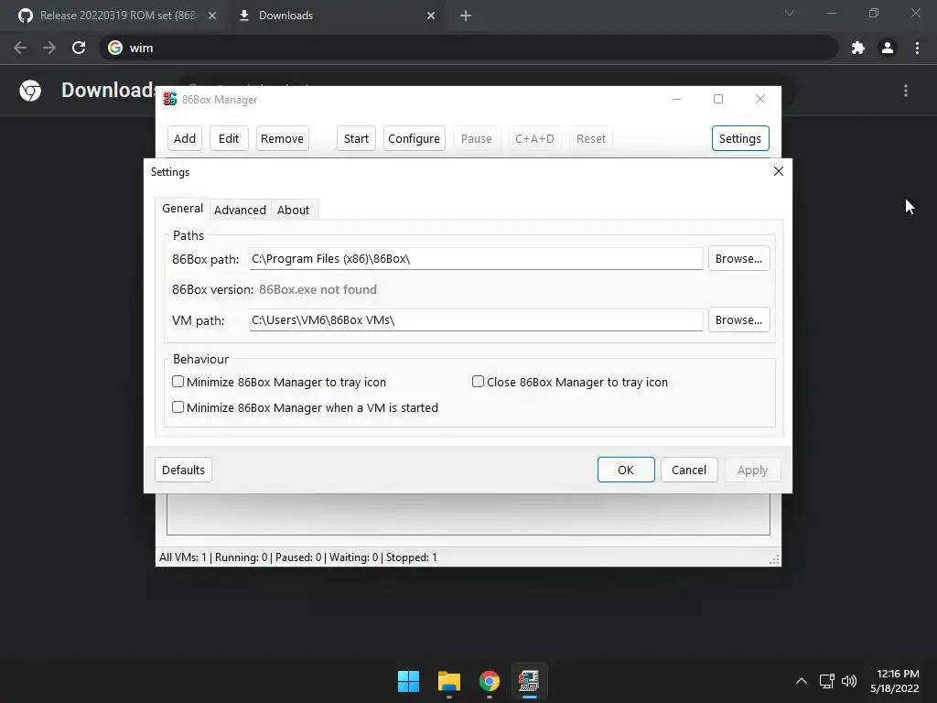Open the network tray icon

coord(826,681)
